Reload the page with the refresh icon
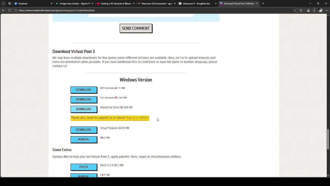 click(10, 10)
